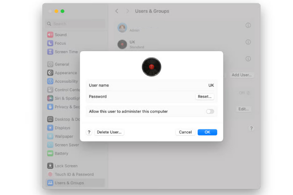
Task: Click Add User... button
Action: click(242, 75)
